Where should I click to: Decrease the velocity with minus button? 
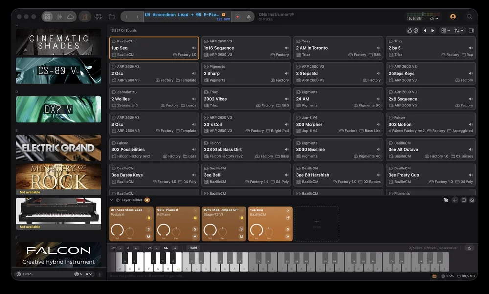point(157,248)
